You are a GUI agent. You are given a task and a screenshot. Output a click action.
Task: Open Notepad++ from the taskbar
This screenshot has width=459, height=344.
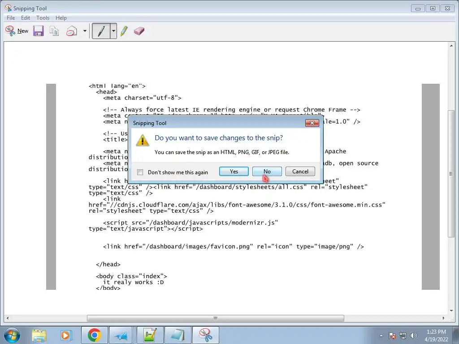[150, 335]
